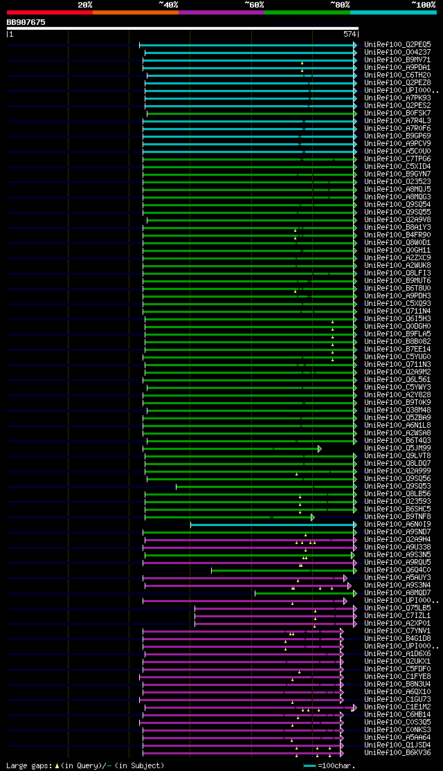
Task: Click the UniRef100_A8MQJ5 label
Action: coord(397,190)
